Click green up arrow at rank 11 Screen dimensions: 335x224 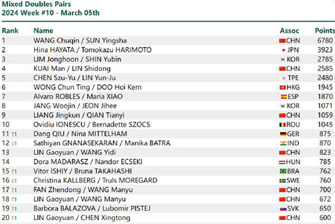pyautogui.click(x=14, y=134)
